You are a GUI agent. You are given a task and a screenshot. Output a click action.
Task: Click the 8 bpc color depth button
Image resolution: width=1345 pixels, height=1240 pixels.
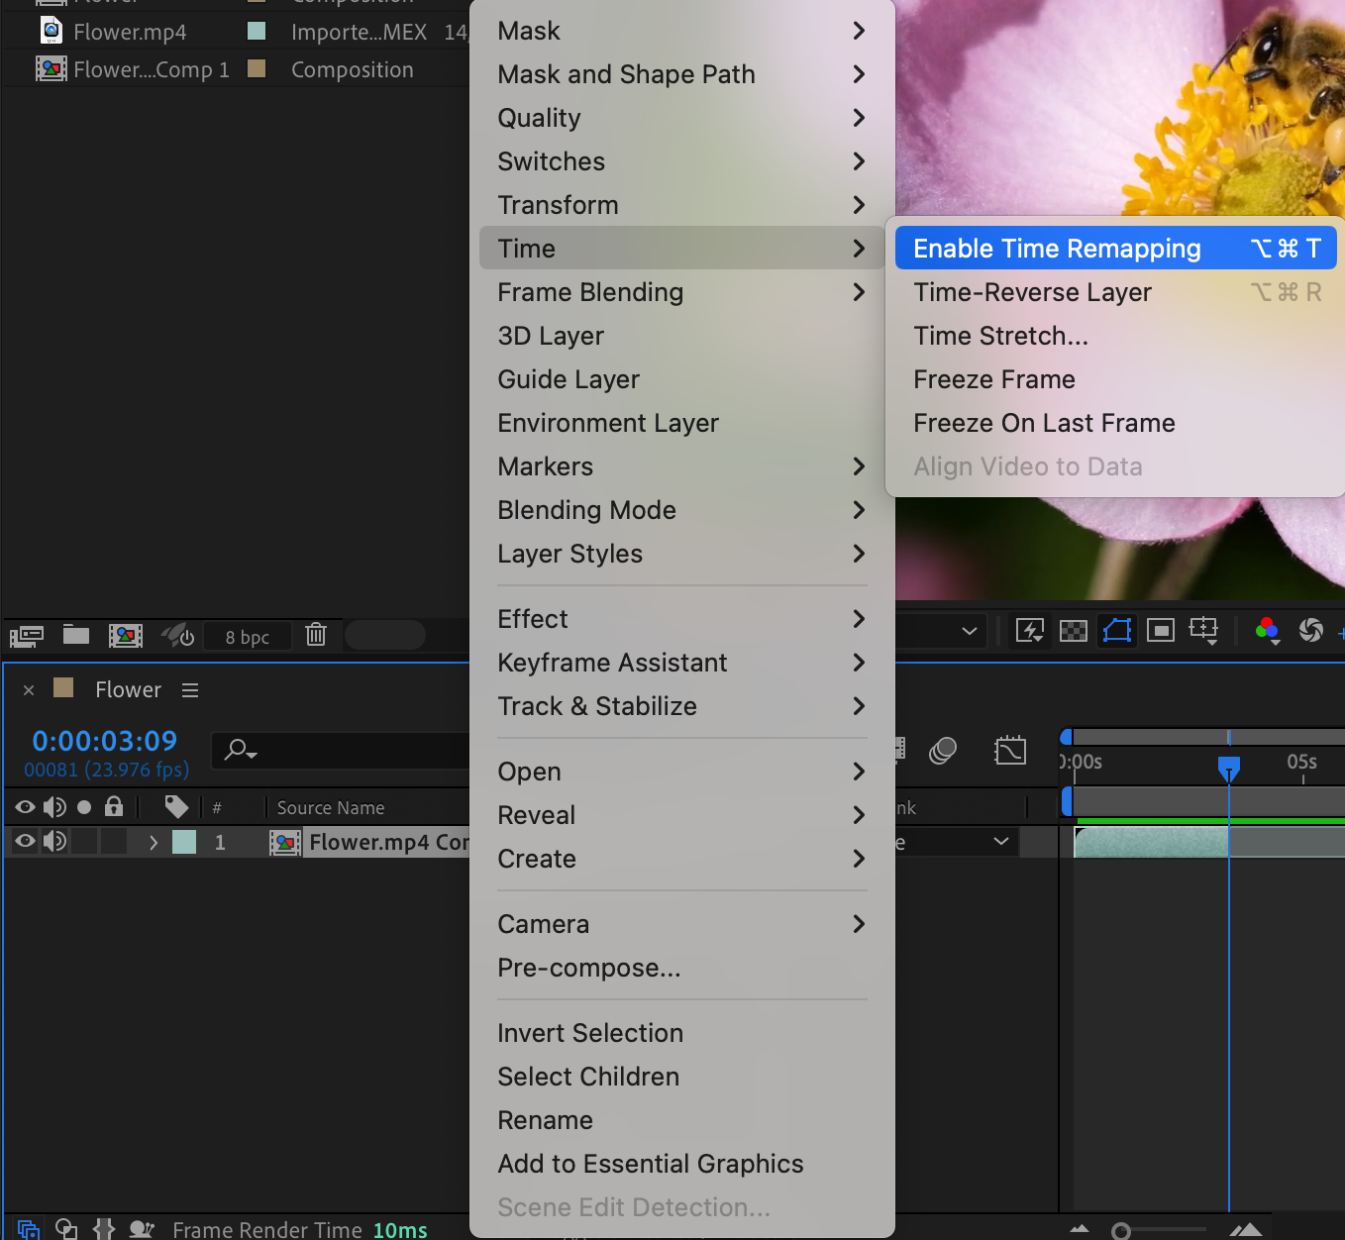[247, 637]
